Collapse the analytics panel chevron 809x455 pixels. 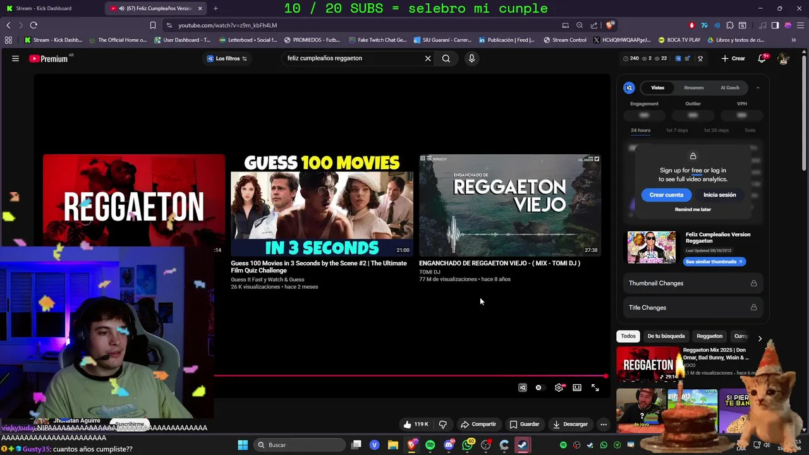(x=758, y=88)
